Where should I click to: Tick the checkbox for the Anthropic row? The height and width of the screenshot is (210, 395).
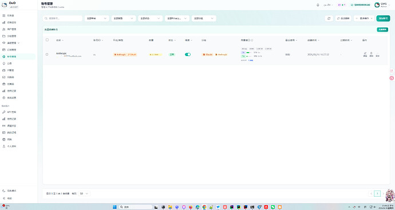(x=47, y=54)
